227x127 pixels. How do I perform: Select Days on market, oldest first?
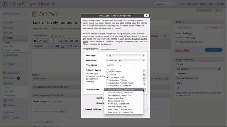pos(124,92)
